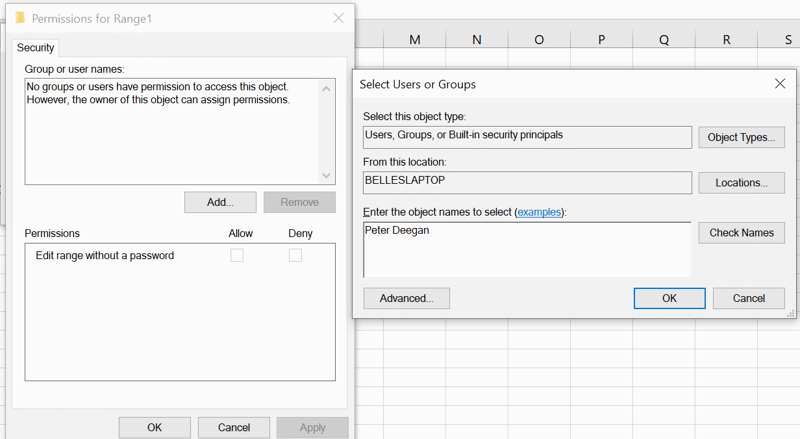Expand Advanced user search options

(406, 299)
